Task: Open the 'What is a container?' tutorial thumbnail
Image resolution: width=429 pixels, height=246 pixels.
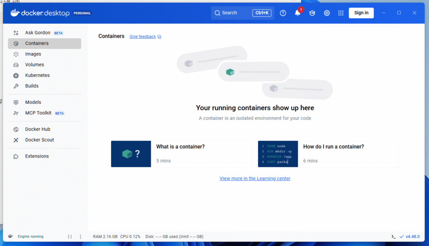Action: click(x=131, y=154)
